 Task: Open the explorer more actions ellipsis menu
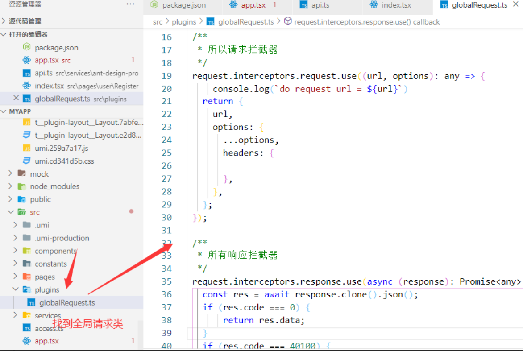130,4
